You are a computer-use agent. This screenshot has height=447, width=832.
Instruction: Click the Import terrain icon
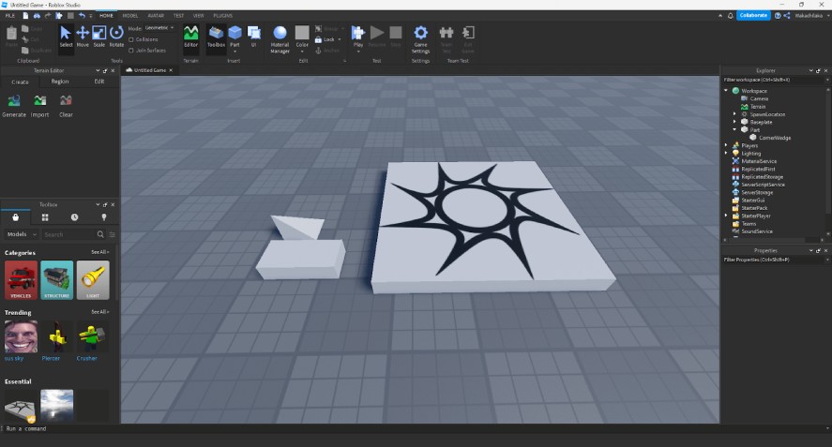[x=39, y=106]
